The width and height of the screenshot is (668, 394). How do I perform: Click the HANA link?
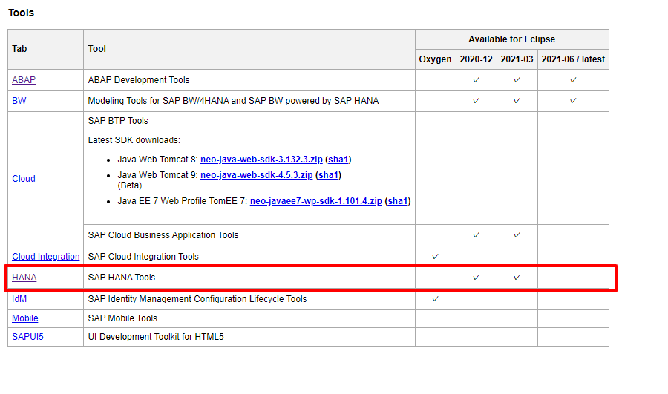[24, 278]
